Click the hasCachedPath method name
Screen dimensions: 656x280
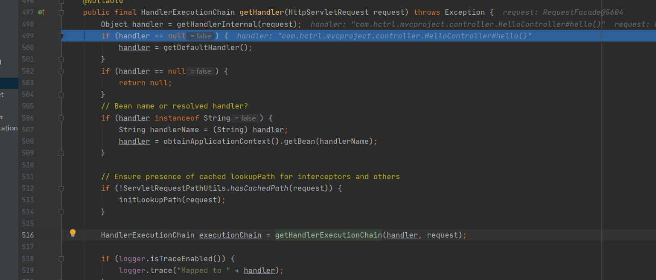[x=259, y=188]
